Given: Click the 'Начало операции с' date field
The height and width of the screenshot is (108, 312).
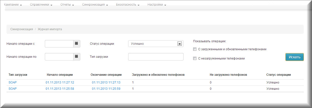Looking at the screenshot, I should (59, 44).
